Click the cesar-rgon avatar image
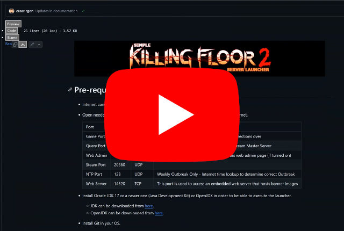 click(11, 11)
